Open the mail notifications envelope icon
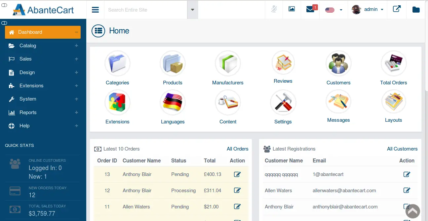 (x=310, y=10)
